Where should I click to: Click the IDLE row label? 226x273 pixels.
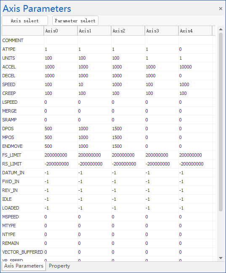[x=7, y=199]
